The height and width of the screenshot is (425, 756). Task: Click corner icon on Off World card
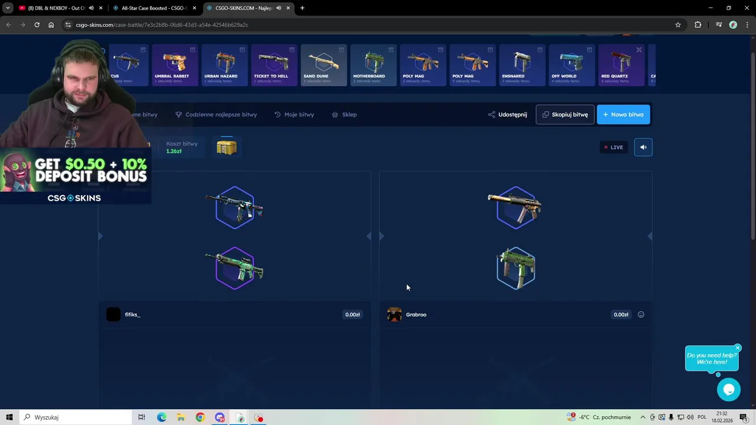[x=589, y=50]
